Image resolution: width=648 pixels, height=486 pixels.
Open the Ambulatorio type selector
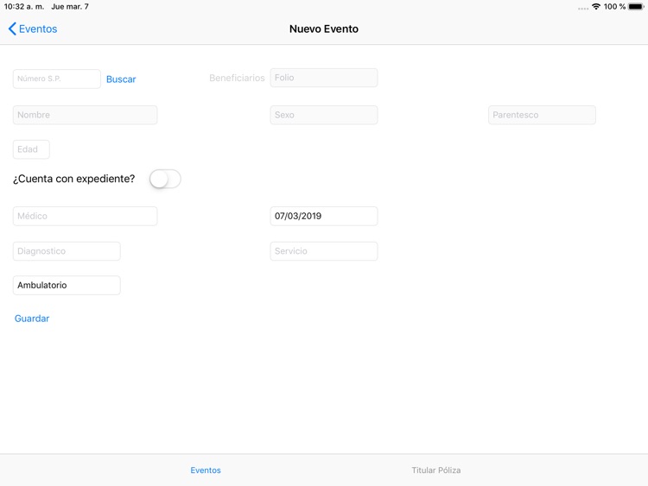[x=67, y=286]
